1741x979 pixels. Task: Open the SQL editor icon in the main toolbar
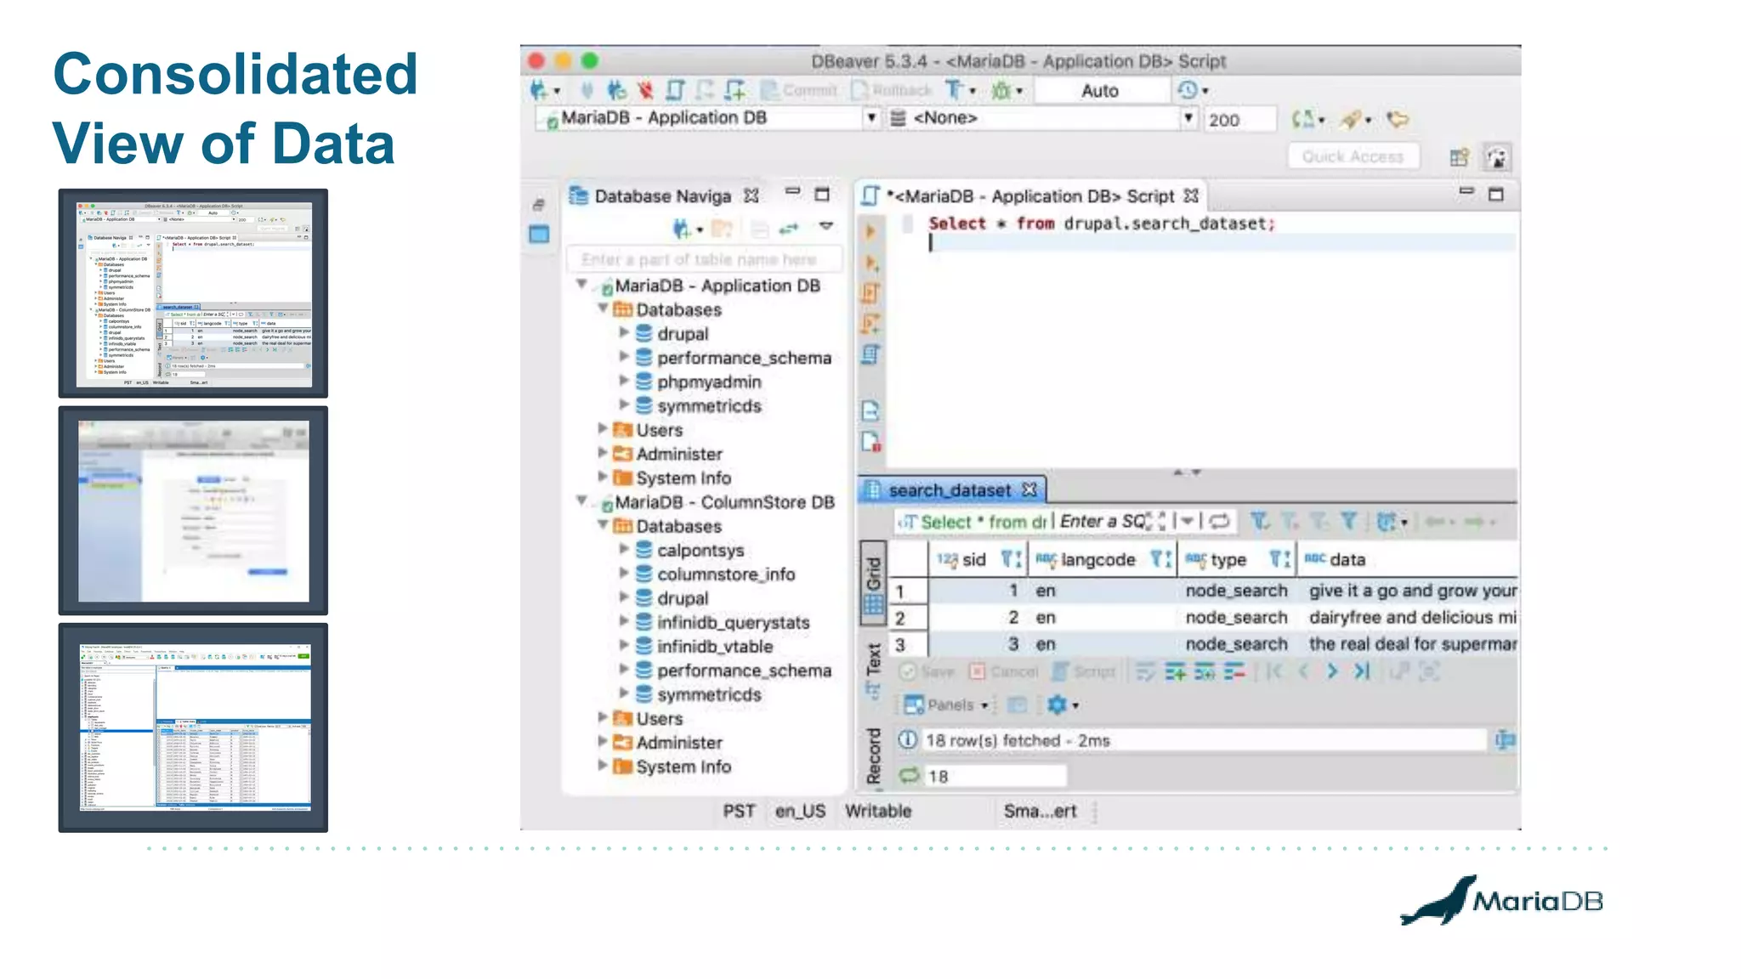675,90
